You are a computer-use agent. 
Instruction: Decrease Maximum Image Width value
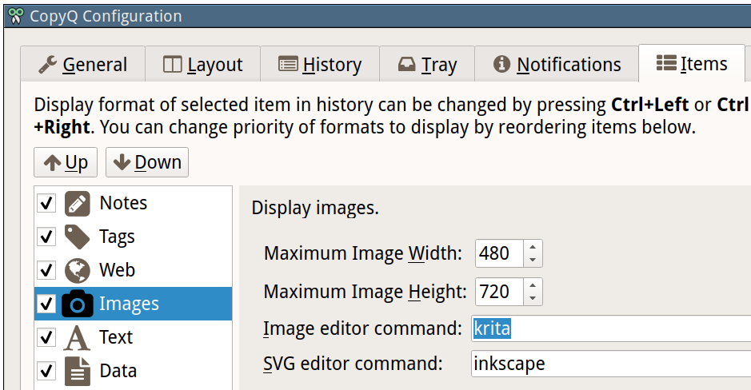(533, 260)
